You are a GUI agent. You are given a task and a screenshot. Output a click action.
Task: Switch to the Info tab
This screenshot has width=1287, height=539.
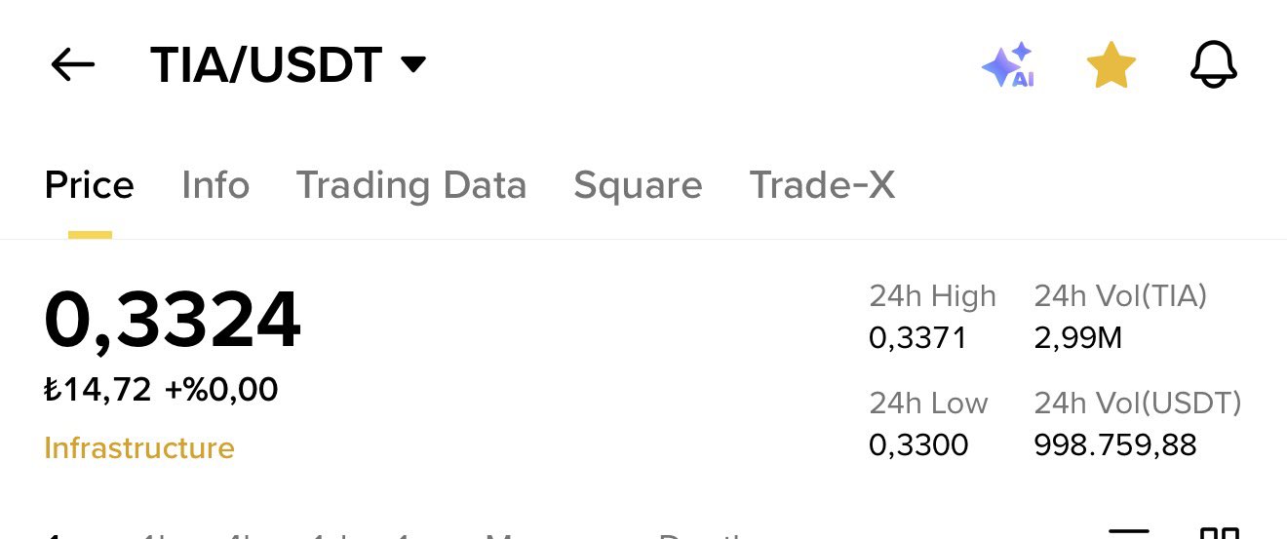215,185
